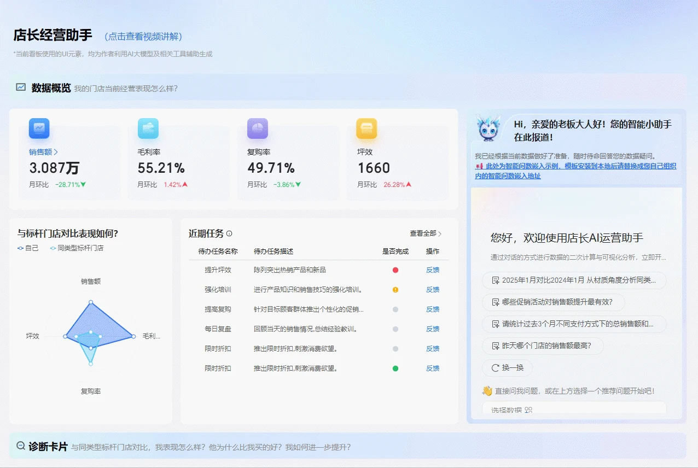This screenshot has height=468, width=698.
Task: Click the 49.71% repurchase value
Action: tap(271, 168)
